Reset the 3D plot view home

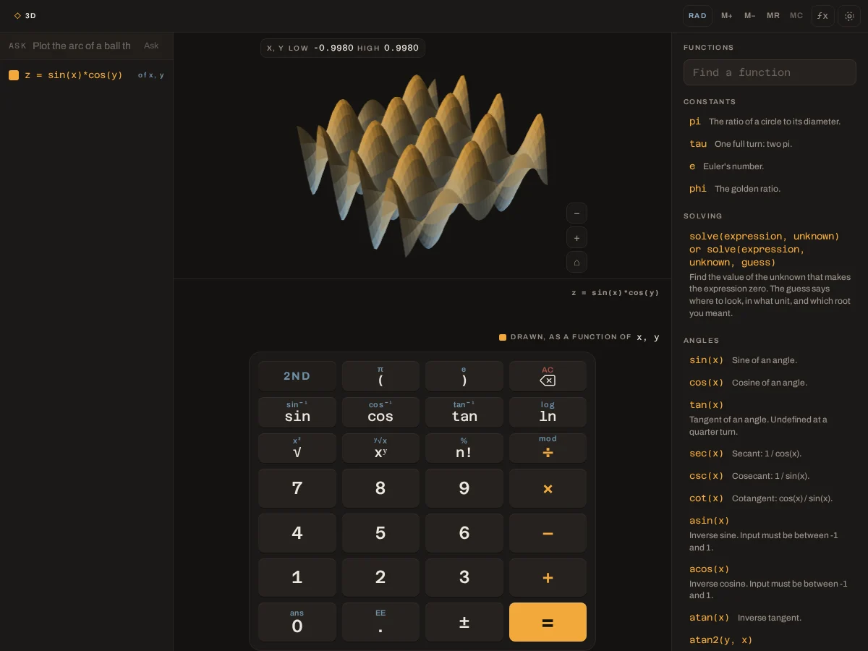576,262
